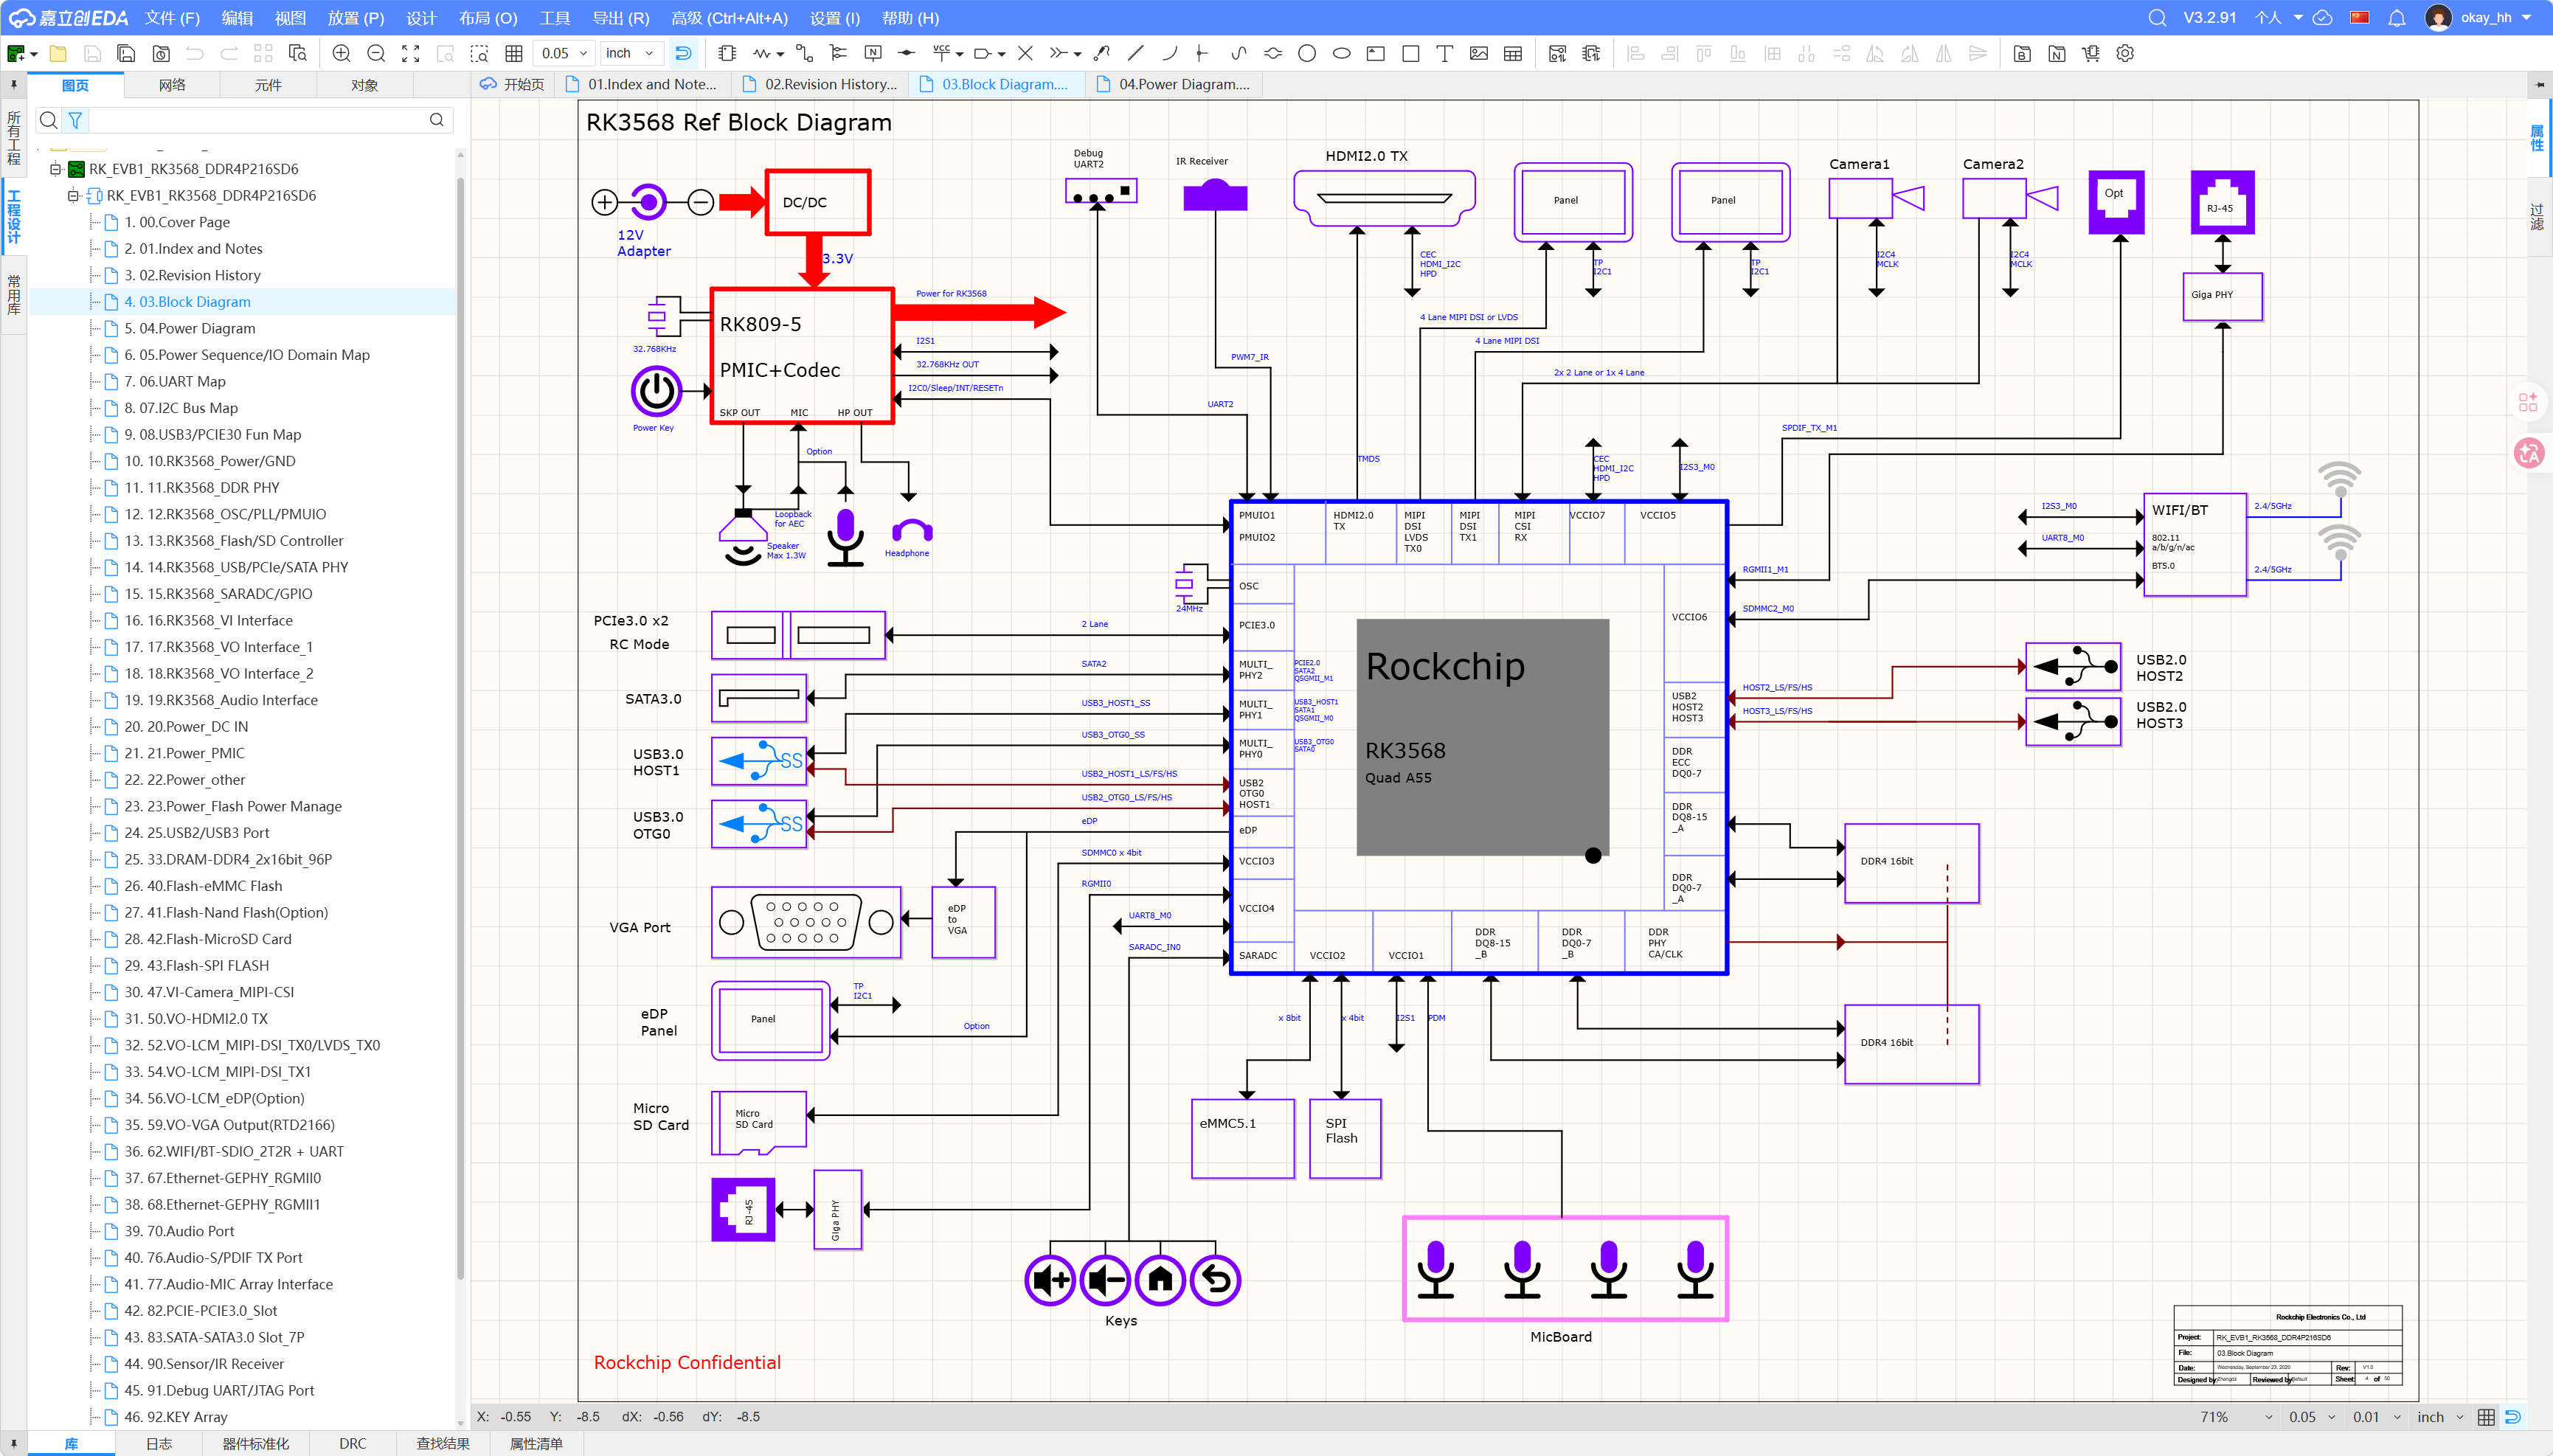Switch to the 04.Power Diagram document tab
This screenshot has height=1456, width=2553.
coord(1173,85)
